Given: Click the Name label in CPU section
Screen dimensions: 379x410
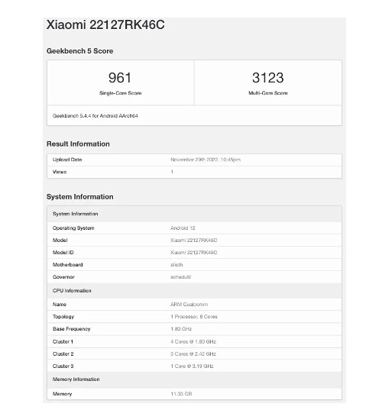Looking at the screenshot, I should (x=60, y=305).
